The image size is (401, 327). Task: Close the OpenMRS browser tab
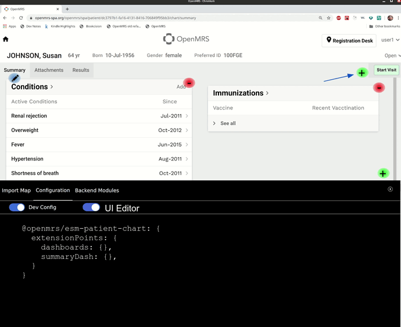coord(58,9)
